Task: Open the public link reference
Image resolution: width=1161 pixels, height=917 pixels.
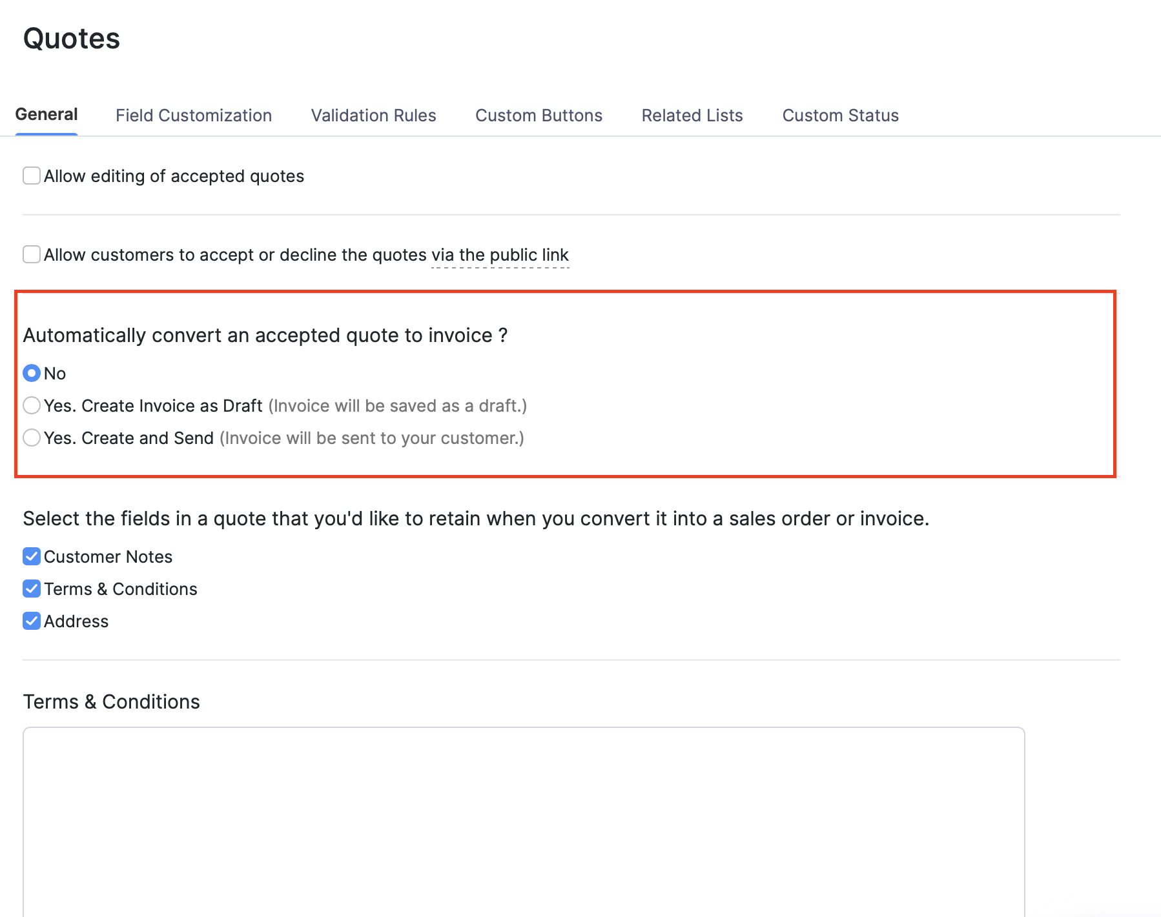Action: [500, 254]
